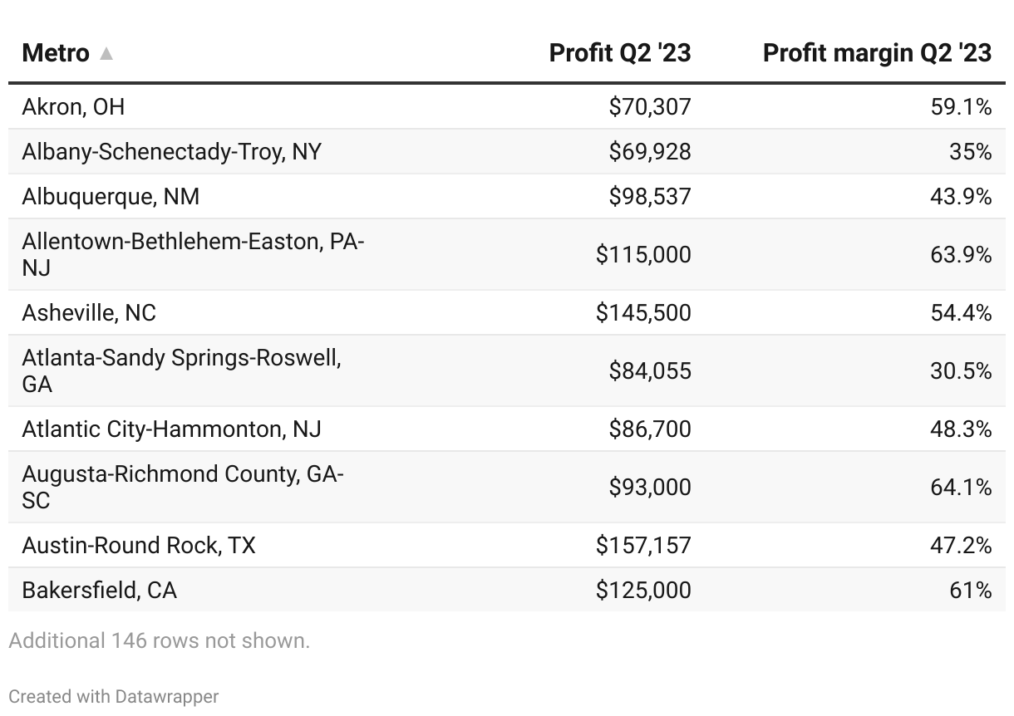The width and height of the screenshot is (1014, 716).
Task: Sort by Profit margin Q2 '23 column
Action: (877, 53)
